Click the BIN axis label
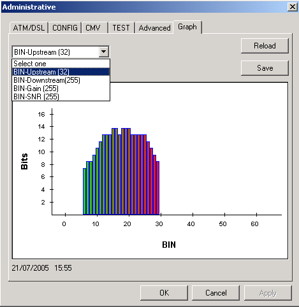The width and height of the screenshot is (299, 307). (169, 245)
